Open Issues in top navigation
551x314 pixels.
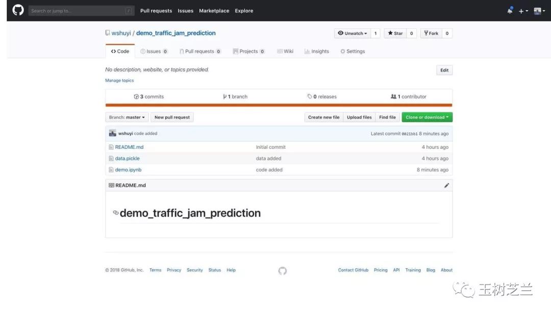186,11
